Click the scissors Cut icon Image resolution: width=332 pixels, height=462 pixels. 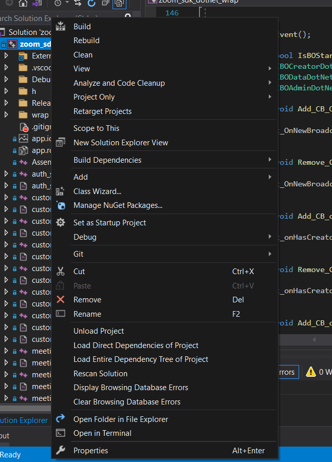click(61, 272)
